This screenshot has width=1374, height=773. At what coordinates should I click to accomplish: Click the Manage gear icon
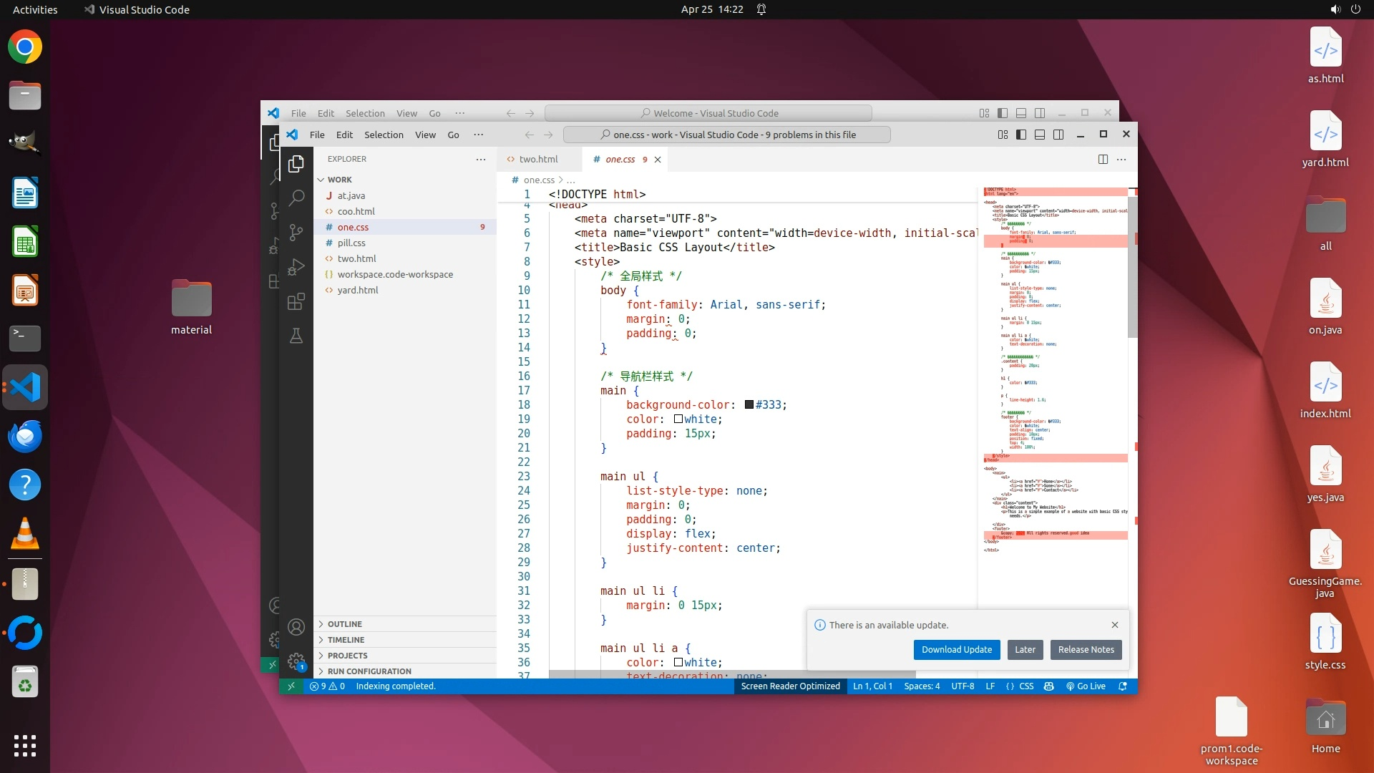click(296, 661)
